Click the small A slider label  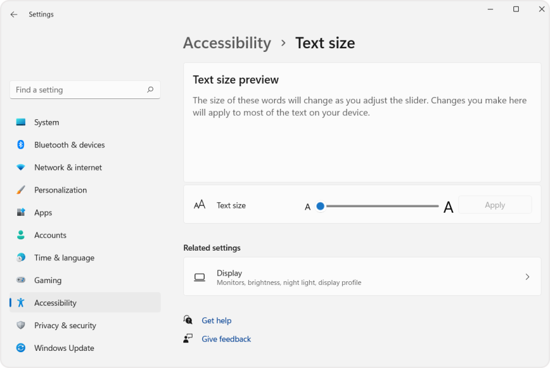coord(308,207)
